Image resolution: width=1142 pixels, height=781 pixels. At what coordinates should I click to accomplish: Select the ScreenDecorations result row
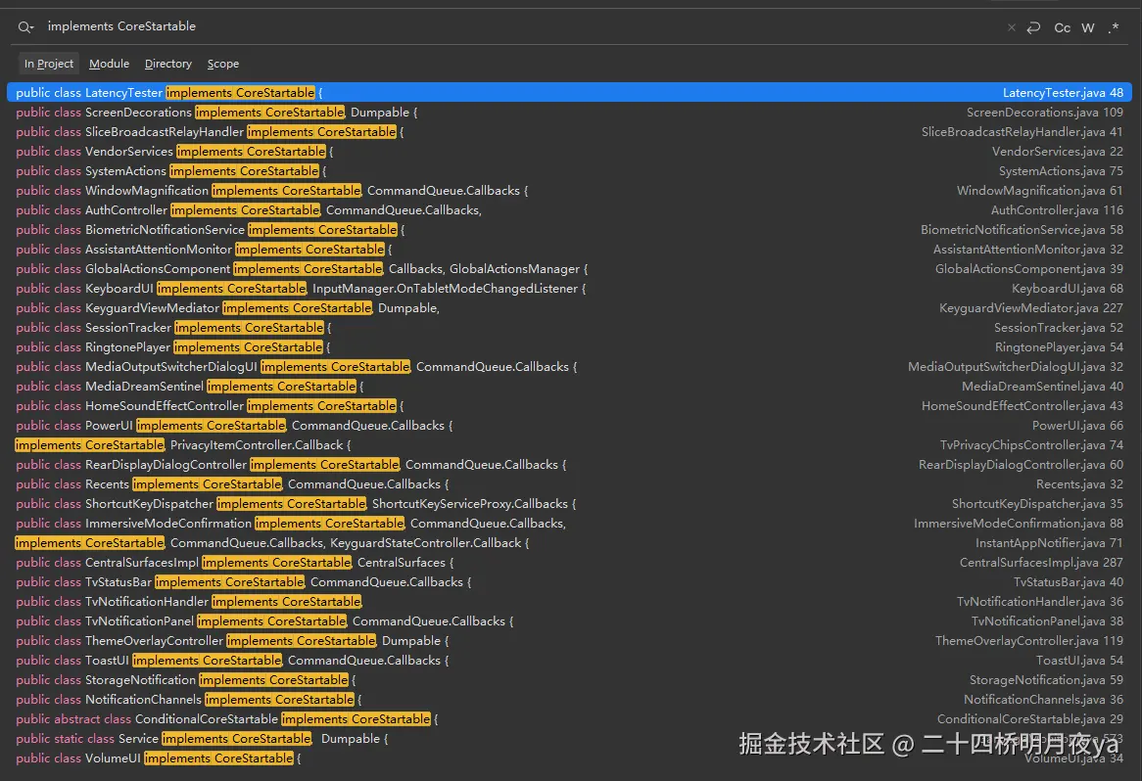click(x=570, y=113)
